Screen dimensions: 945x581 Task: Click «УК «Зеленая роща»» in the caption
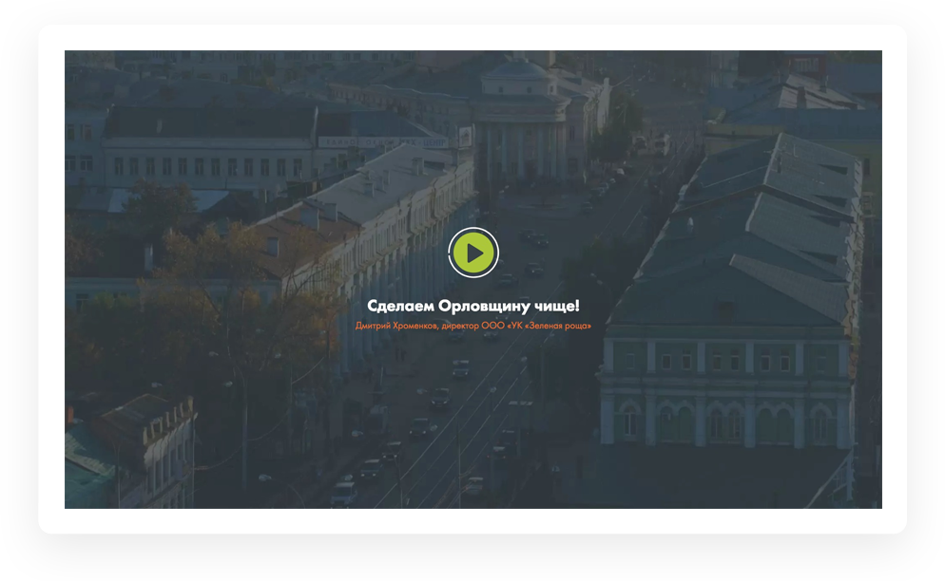pos(549,326)
